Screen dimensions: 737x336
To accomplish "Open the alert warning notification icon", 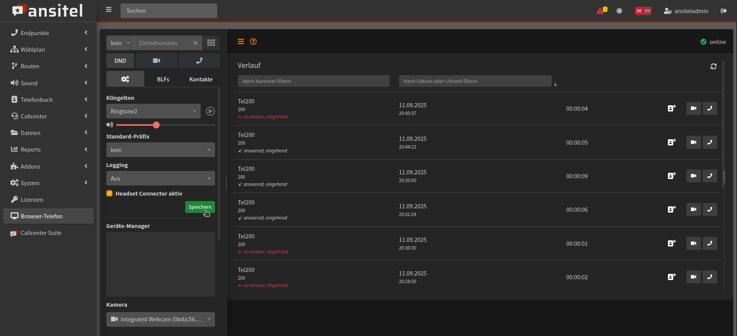I will click(x=601, y=11).
